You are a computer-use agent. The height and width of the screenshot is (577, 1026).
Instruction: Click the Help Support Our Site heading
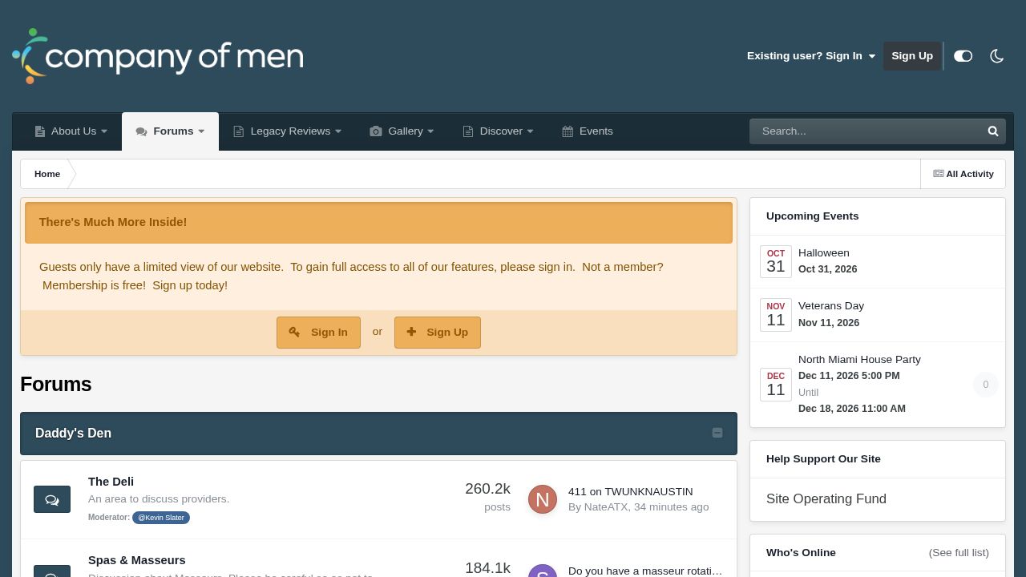[823, 459]
